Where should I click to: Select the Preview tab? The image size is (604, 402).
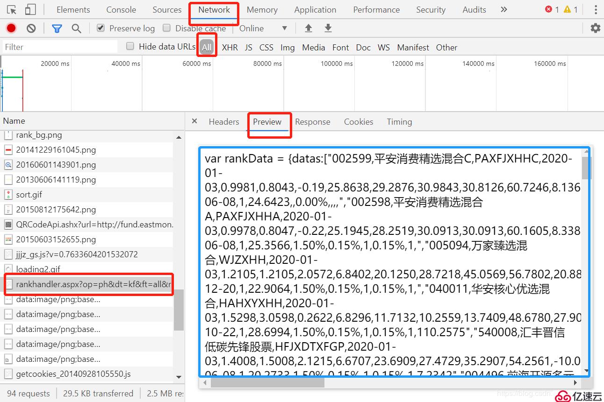pyautogui.click(x=267, y=122)
